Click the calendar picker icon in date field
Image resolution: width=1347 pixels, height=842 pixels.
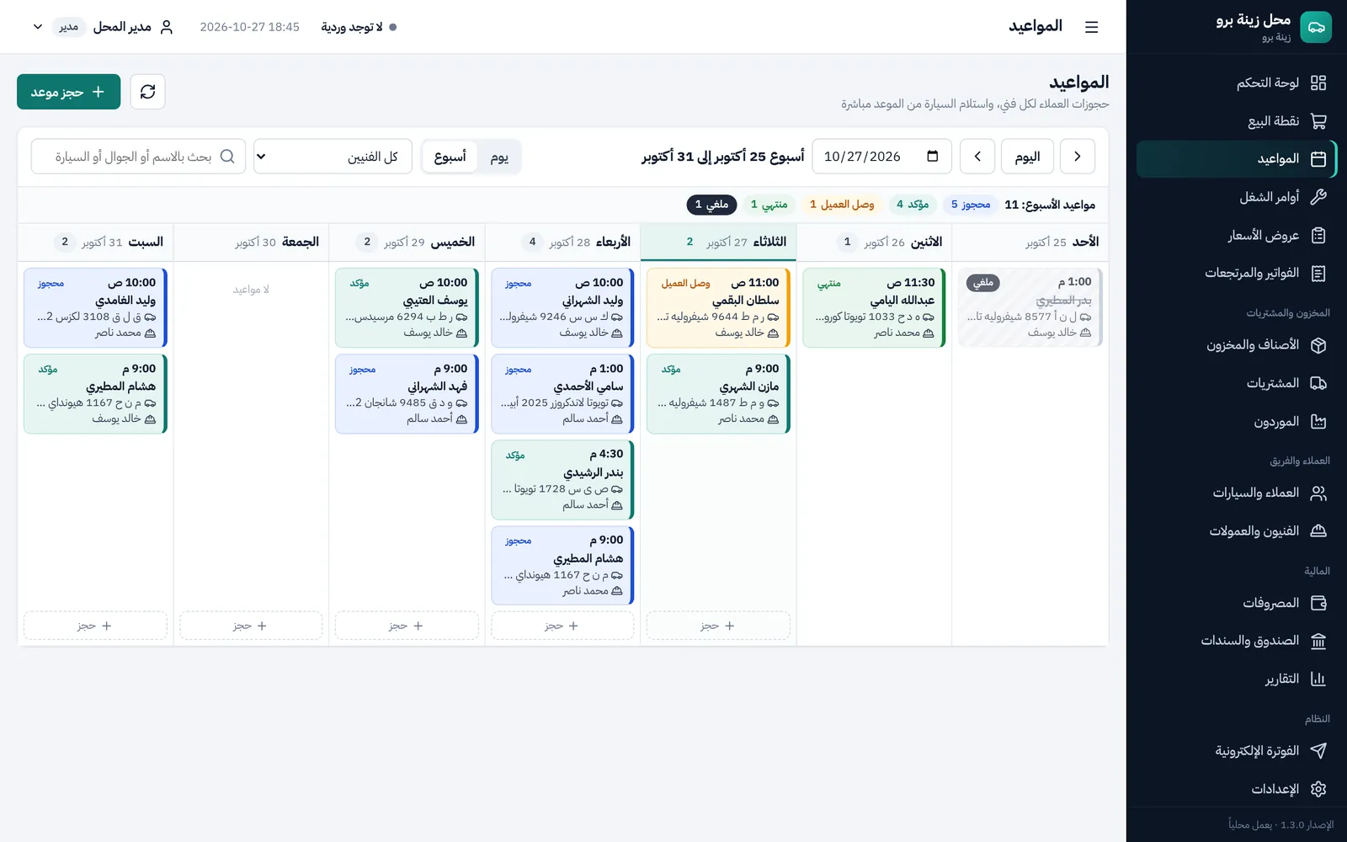[x=933, y=157]
